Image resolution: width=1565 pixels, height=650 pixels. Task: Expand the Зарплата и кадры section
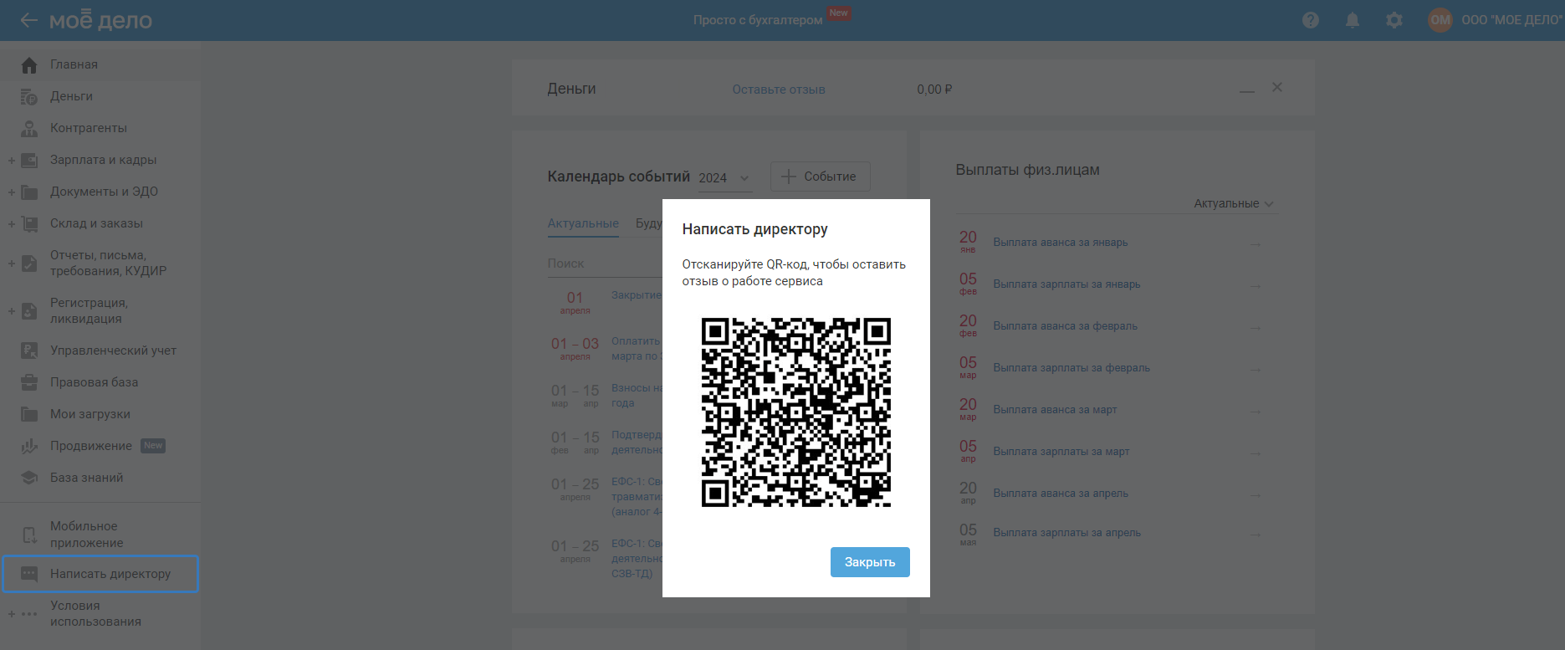click(x=11, y=161)
